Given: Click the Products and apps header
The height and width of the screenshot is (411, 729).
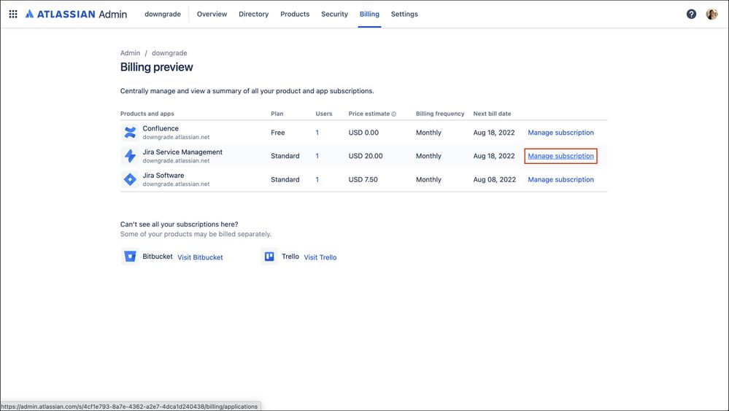Looking at the screenshot, I should [x=147, y=114].
